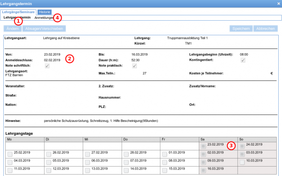Toggle the Kontingentiert checkbox

point(243,60)
